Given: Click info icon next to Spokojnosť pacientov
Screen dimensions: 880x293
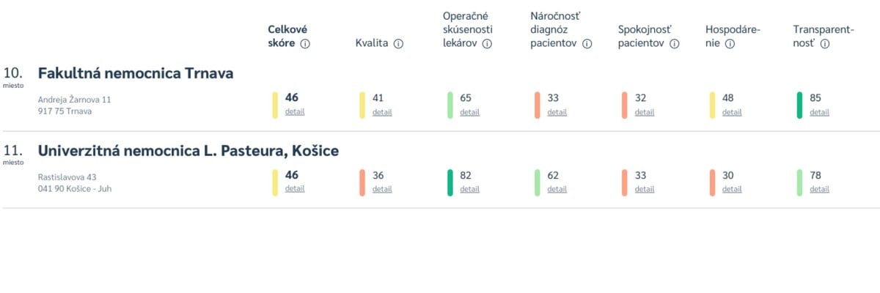Looking at the screenshot, I should 675,44.
